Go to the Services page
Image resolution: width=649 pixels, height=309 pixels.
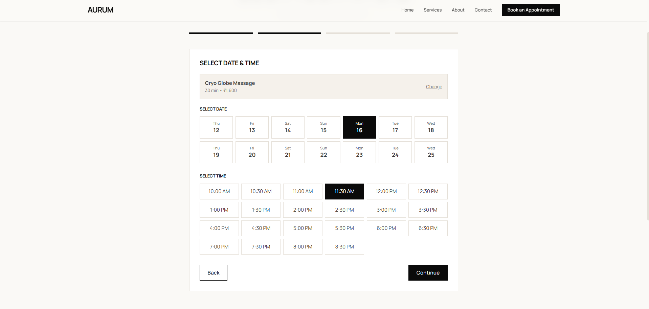[432, 10]
